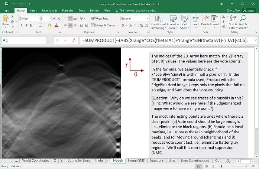Toggle underline formatting
The image size is (259, 169).
[x=32, y=25]
